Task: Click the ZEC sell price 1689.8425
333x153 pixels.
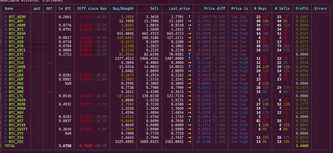Action: point(149,142)
